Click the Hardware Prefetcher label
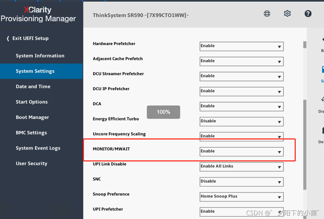This screenshot has height=219, width=324. coord(114,44)
